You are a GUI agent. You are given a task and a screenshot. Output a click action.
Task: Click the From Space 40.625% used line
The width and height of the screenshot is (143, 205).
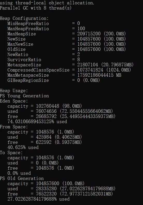(23, 147)
